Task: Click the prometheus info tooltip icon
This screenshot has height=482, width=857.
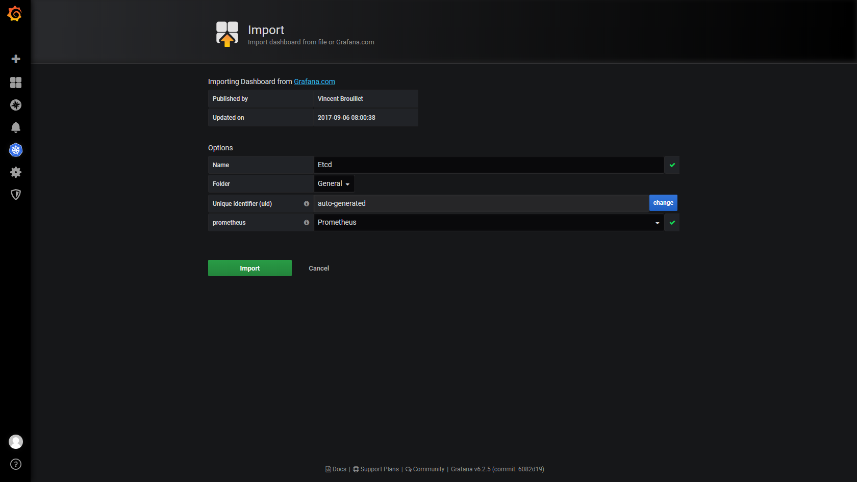Action: 307,223
